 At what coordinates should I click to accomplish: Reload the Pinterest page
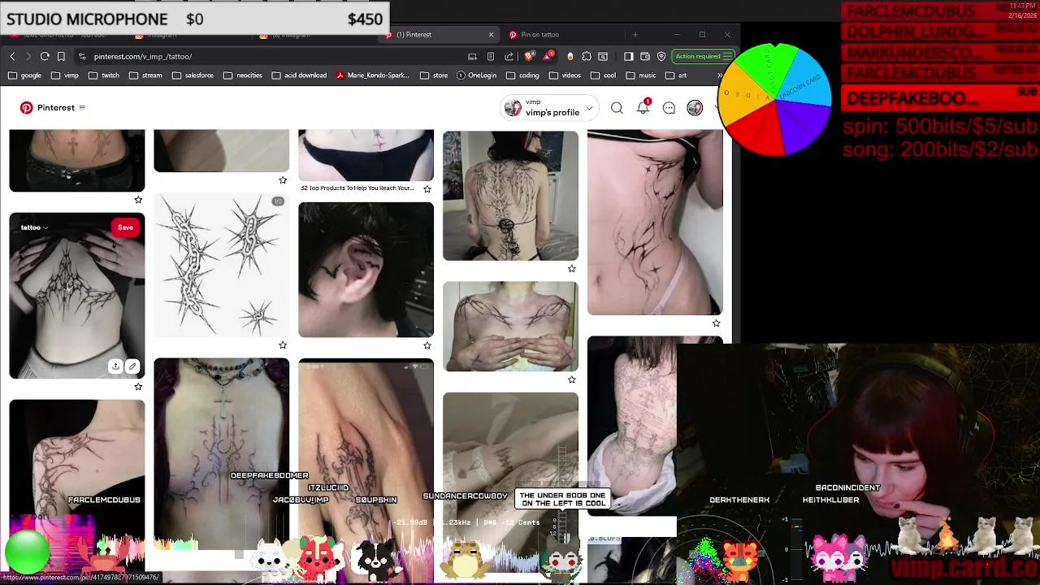45,56
